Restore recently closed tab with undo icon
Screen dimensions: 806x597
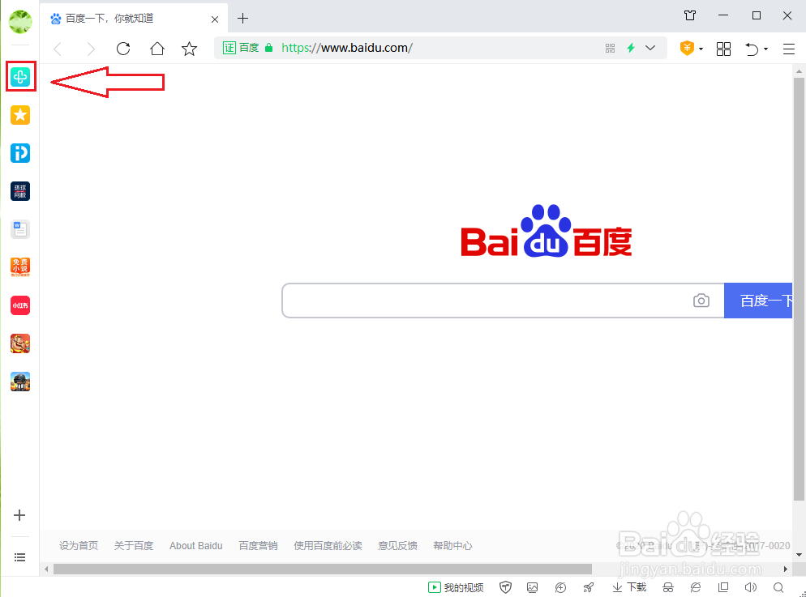pos(752,49)
